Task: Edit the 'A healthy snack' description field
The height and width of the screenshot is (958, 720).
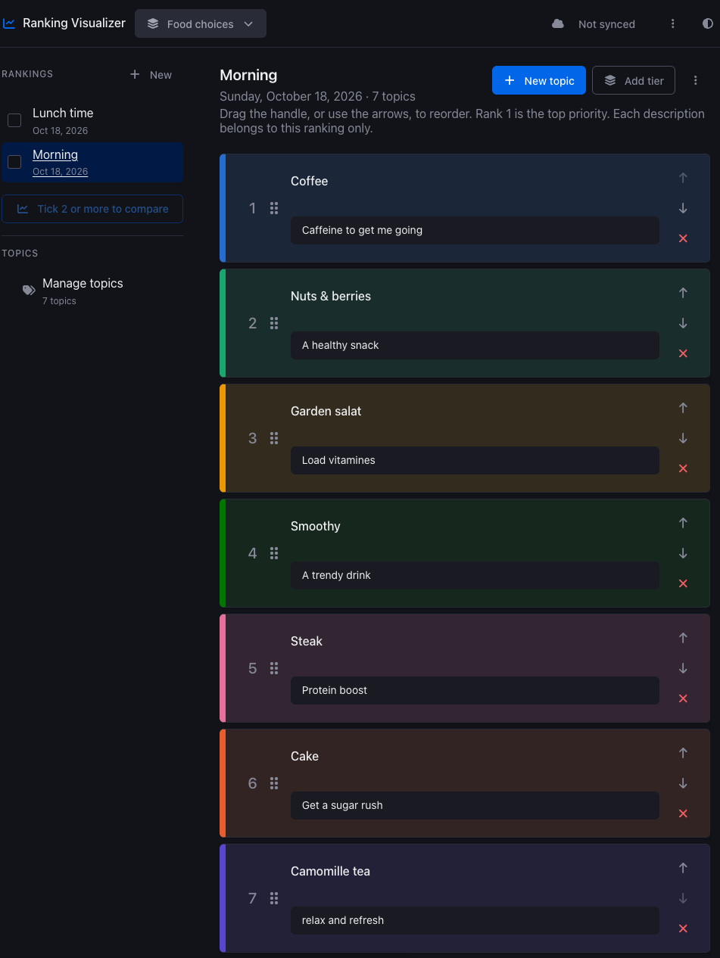Action: [x=475, y=345]
